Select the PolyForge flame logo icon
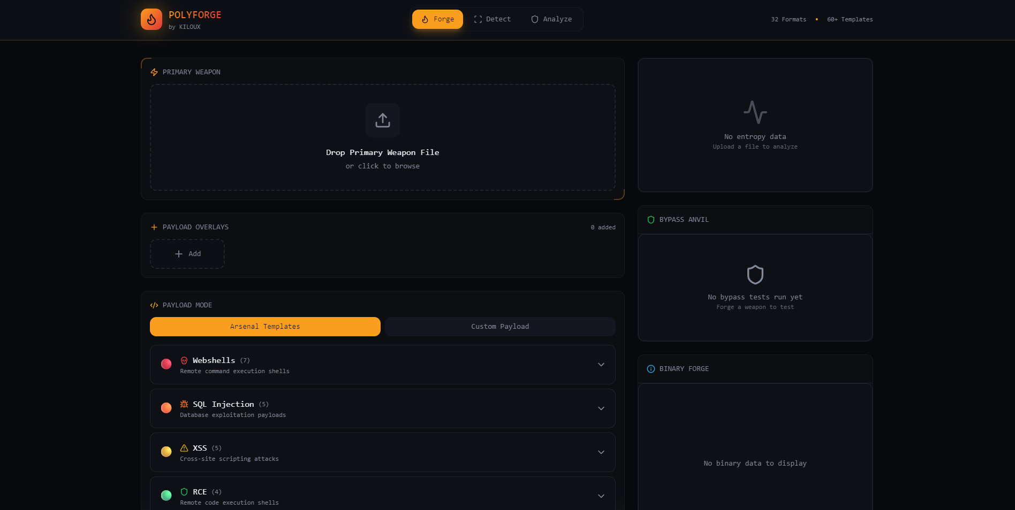1015x510 pixels. [x=152, y=19]
